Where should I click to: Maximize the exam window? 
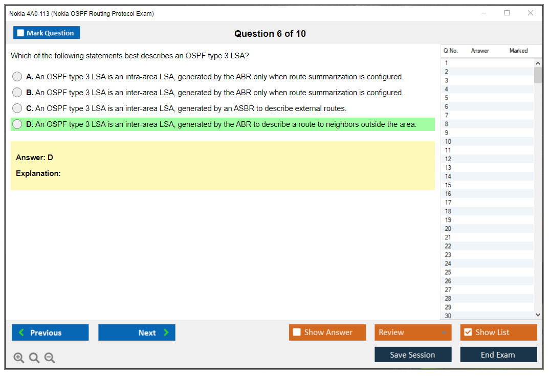pyautogui.click(x=507, y=13)
